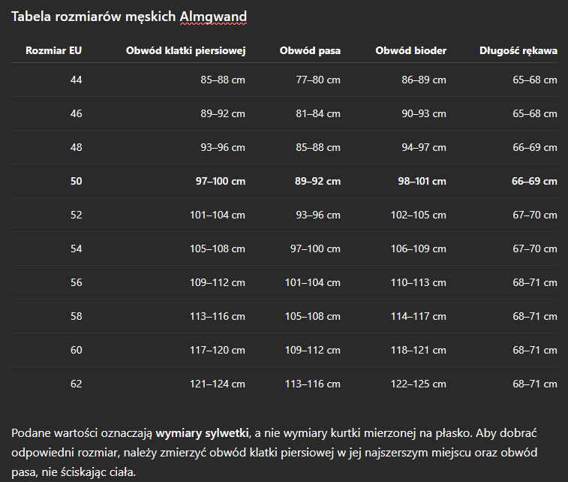Image resolution: width=568 pixels, height=482 pixels.
Task: Select the bold size 50 row cell
Action: (x=76, y=181)
